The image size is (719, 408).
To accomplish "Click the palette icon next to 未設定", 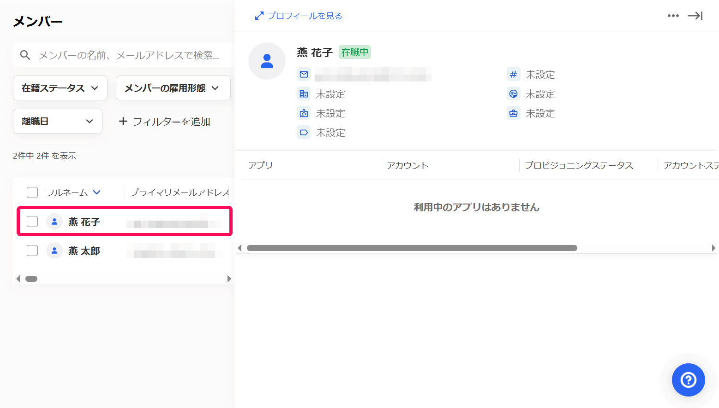I will click(513, 94).
